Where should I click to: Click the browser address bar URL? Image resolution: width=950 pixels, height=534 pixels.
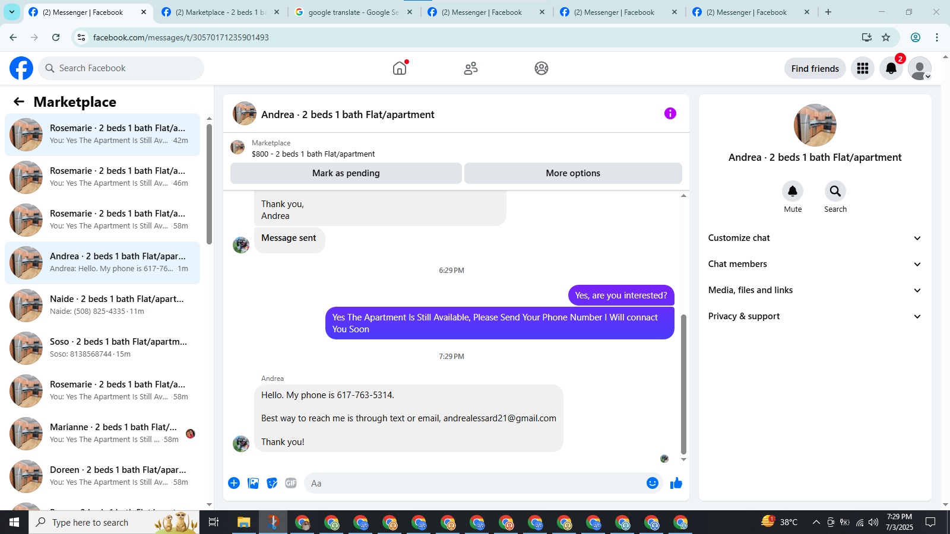pyautogui.click(x=181, y=37)
